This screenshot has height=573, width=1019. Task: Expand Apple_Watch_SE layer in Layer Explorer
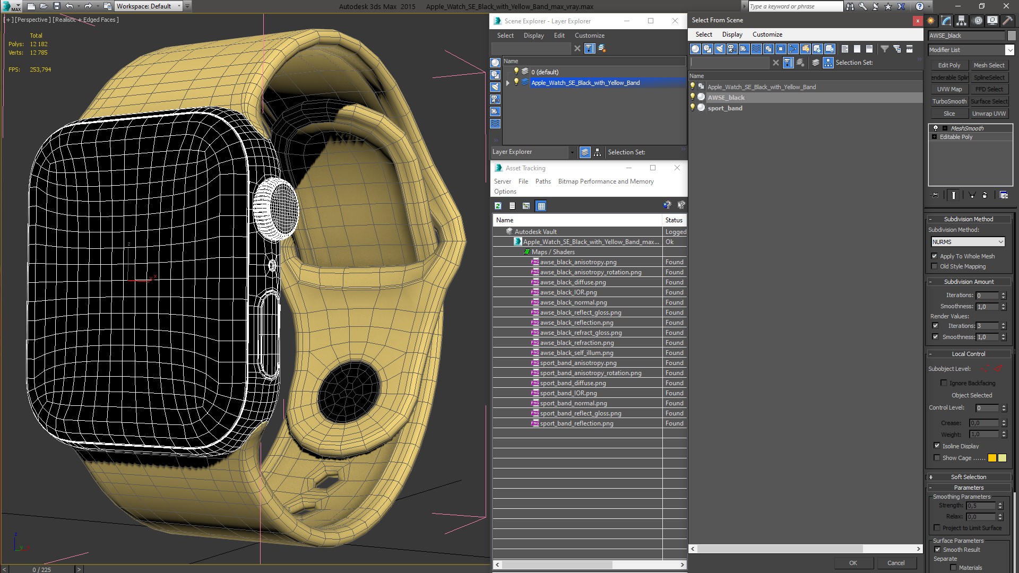508,83
